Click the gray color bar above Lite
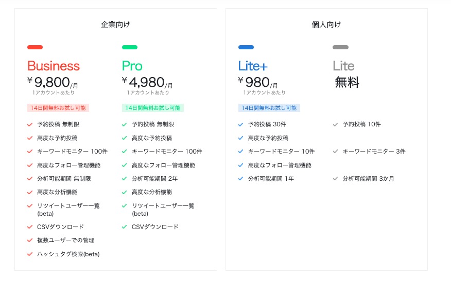451x283 pixels. [x=340, y=47]
